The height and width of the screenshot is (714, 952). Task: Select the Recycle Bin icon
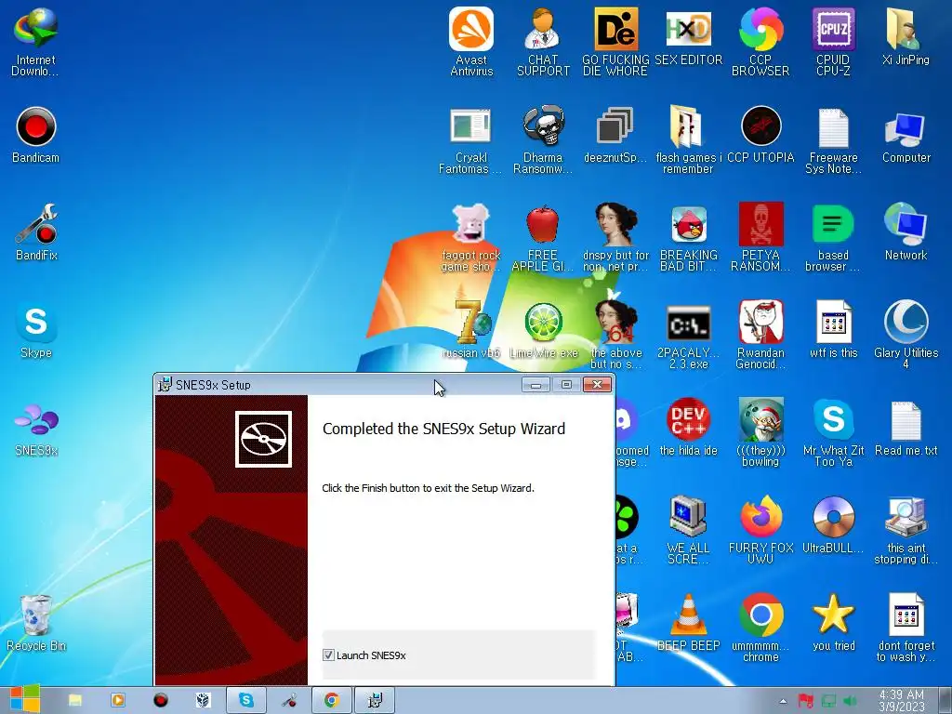36,623
